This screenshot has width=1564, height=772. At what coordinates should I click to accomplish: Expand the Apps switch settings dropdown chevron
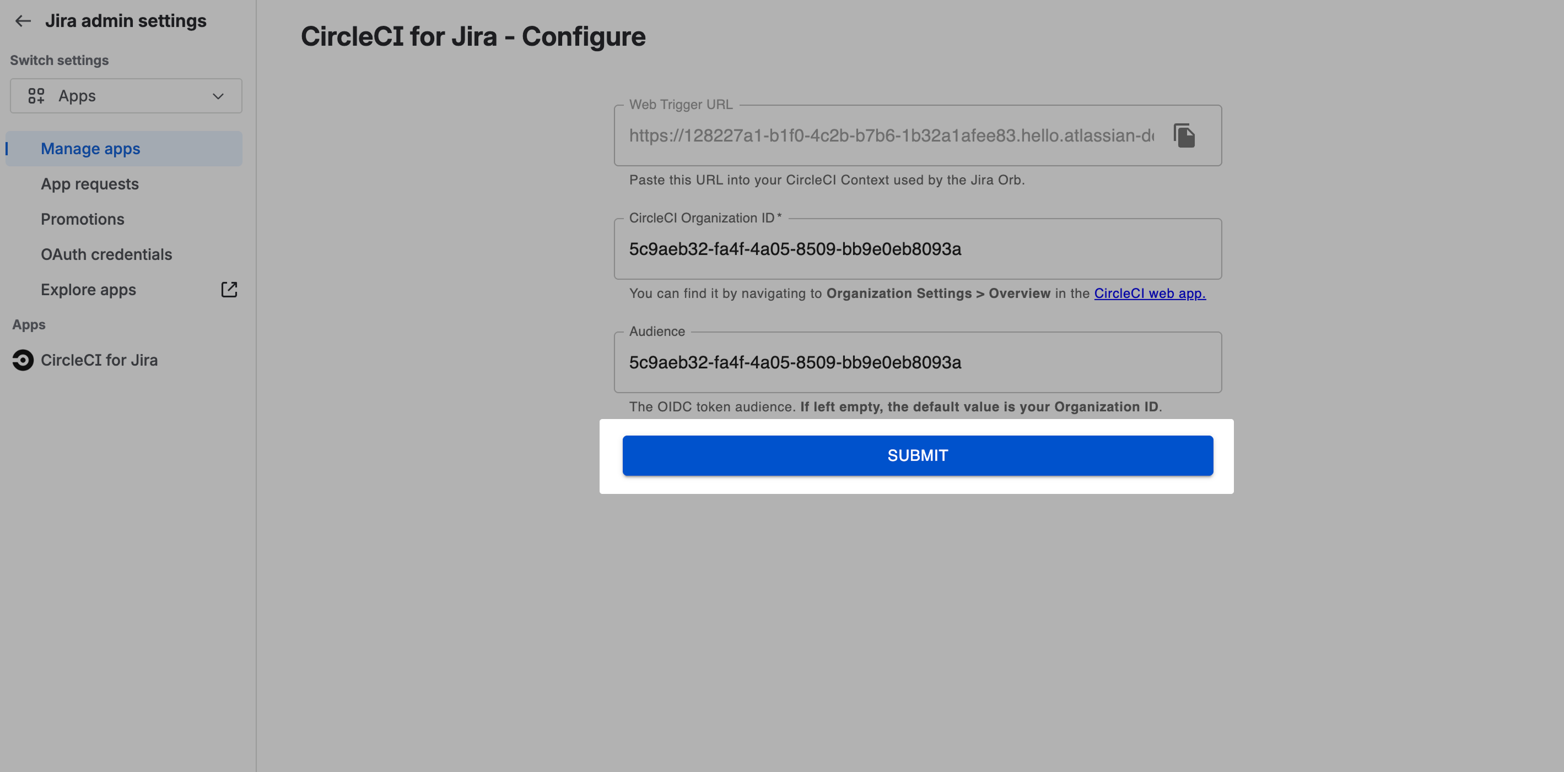[x=218, y=96]
